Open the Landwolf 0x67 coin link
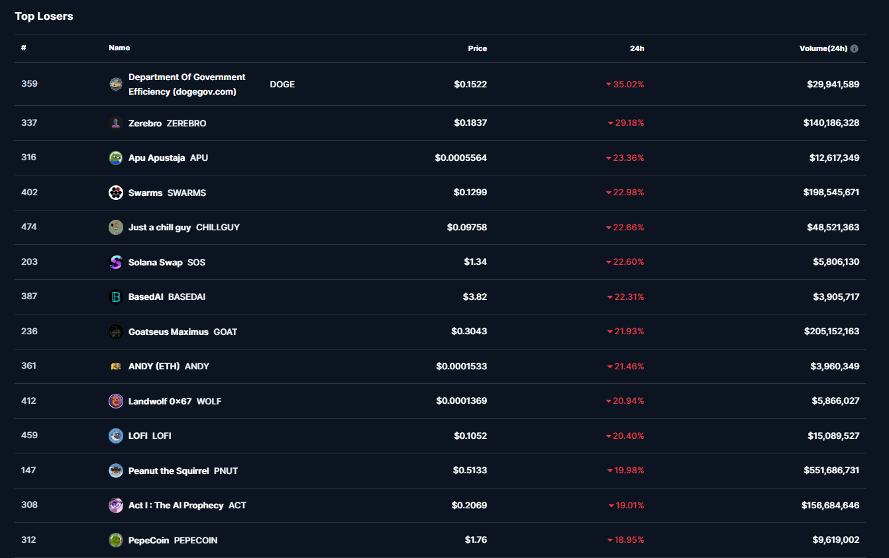 pos(160,401)
